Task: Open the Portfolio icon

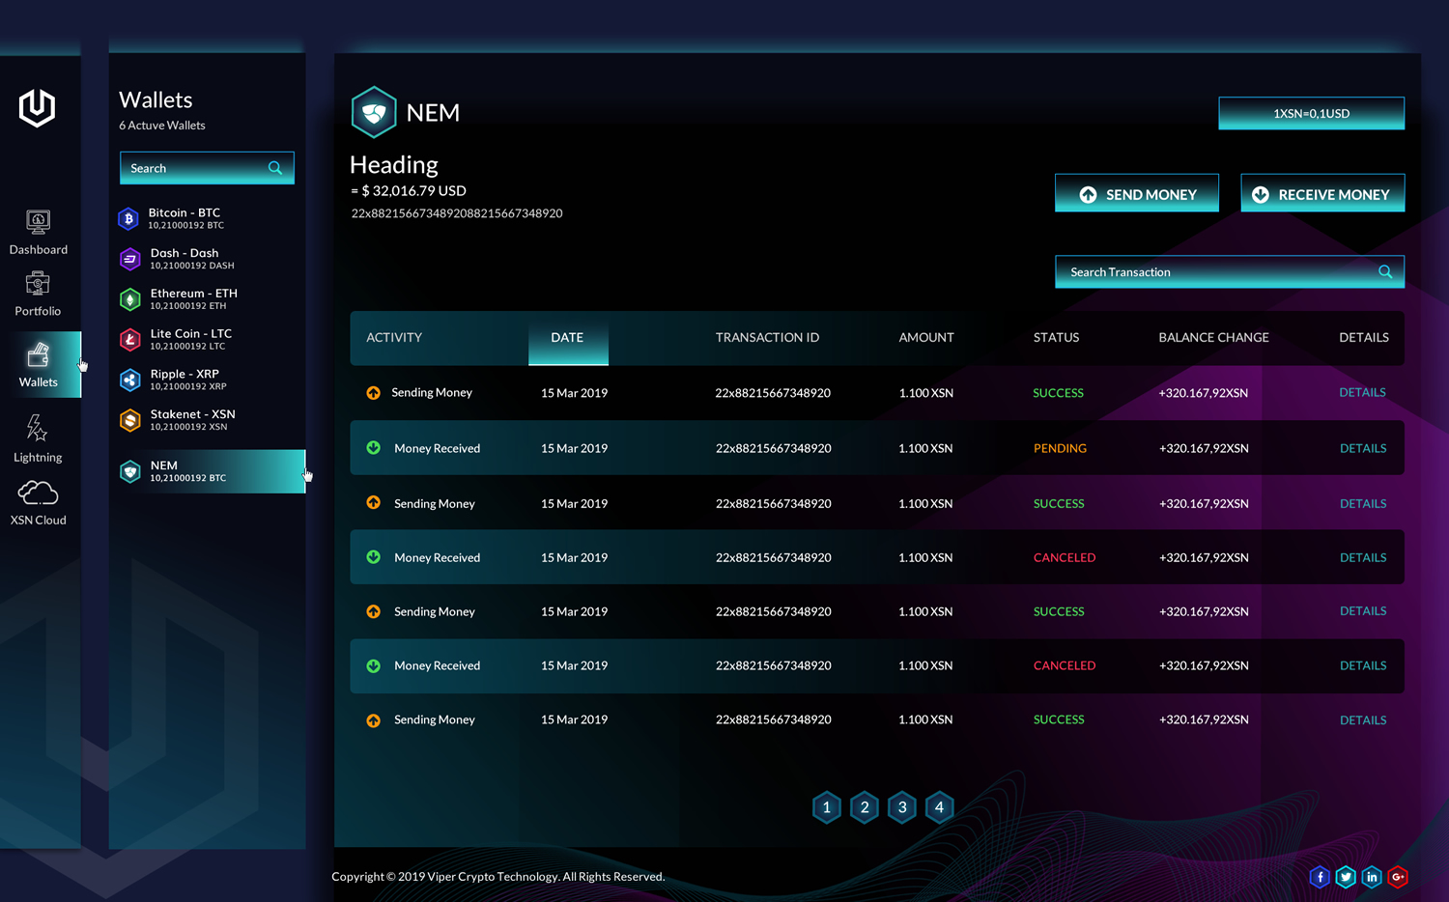Action: tap(38, 284)
